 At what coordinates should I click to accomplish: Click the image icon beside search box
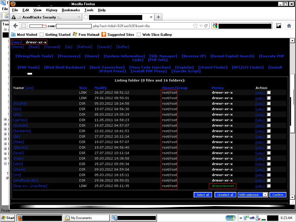pos(279,26)
